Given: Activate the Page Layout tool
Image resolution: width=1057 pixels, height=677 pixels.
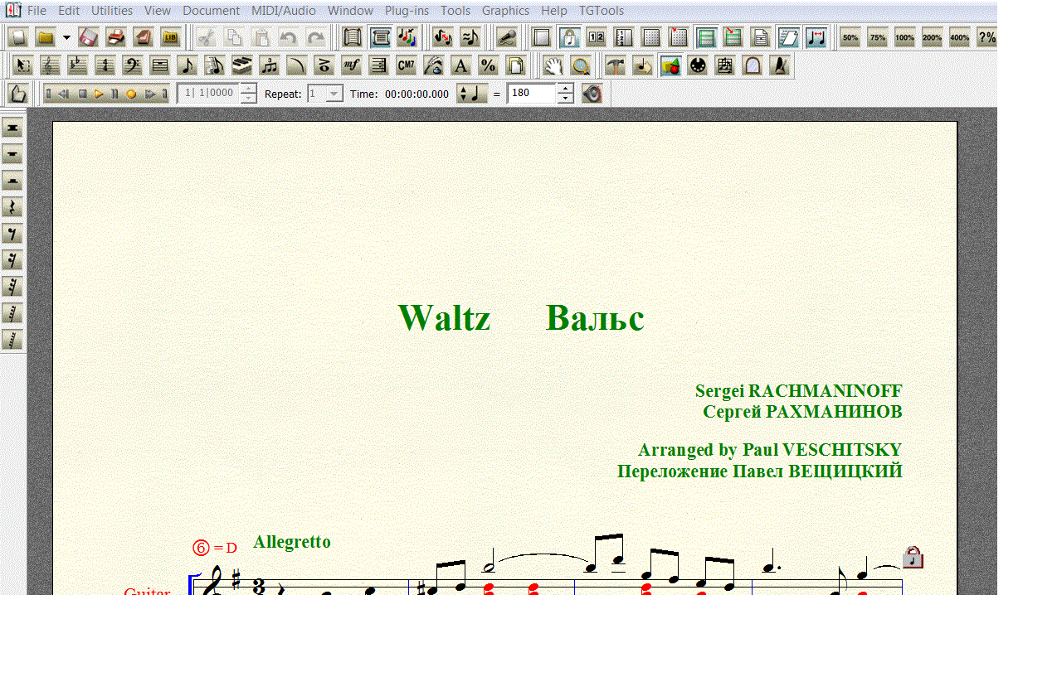Looking at the screenshot, I should [x=516, y=65].
